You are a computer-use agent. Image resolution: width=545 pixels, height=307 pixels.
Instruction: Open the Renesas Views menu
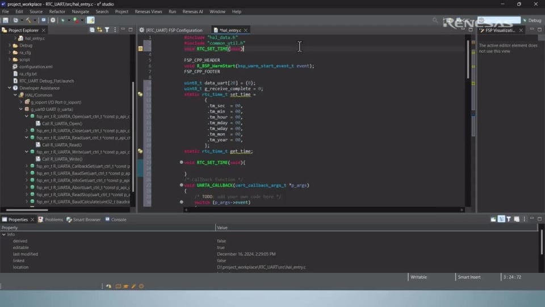pyautogui.click(x=148, y=11)
